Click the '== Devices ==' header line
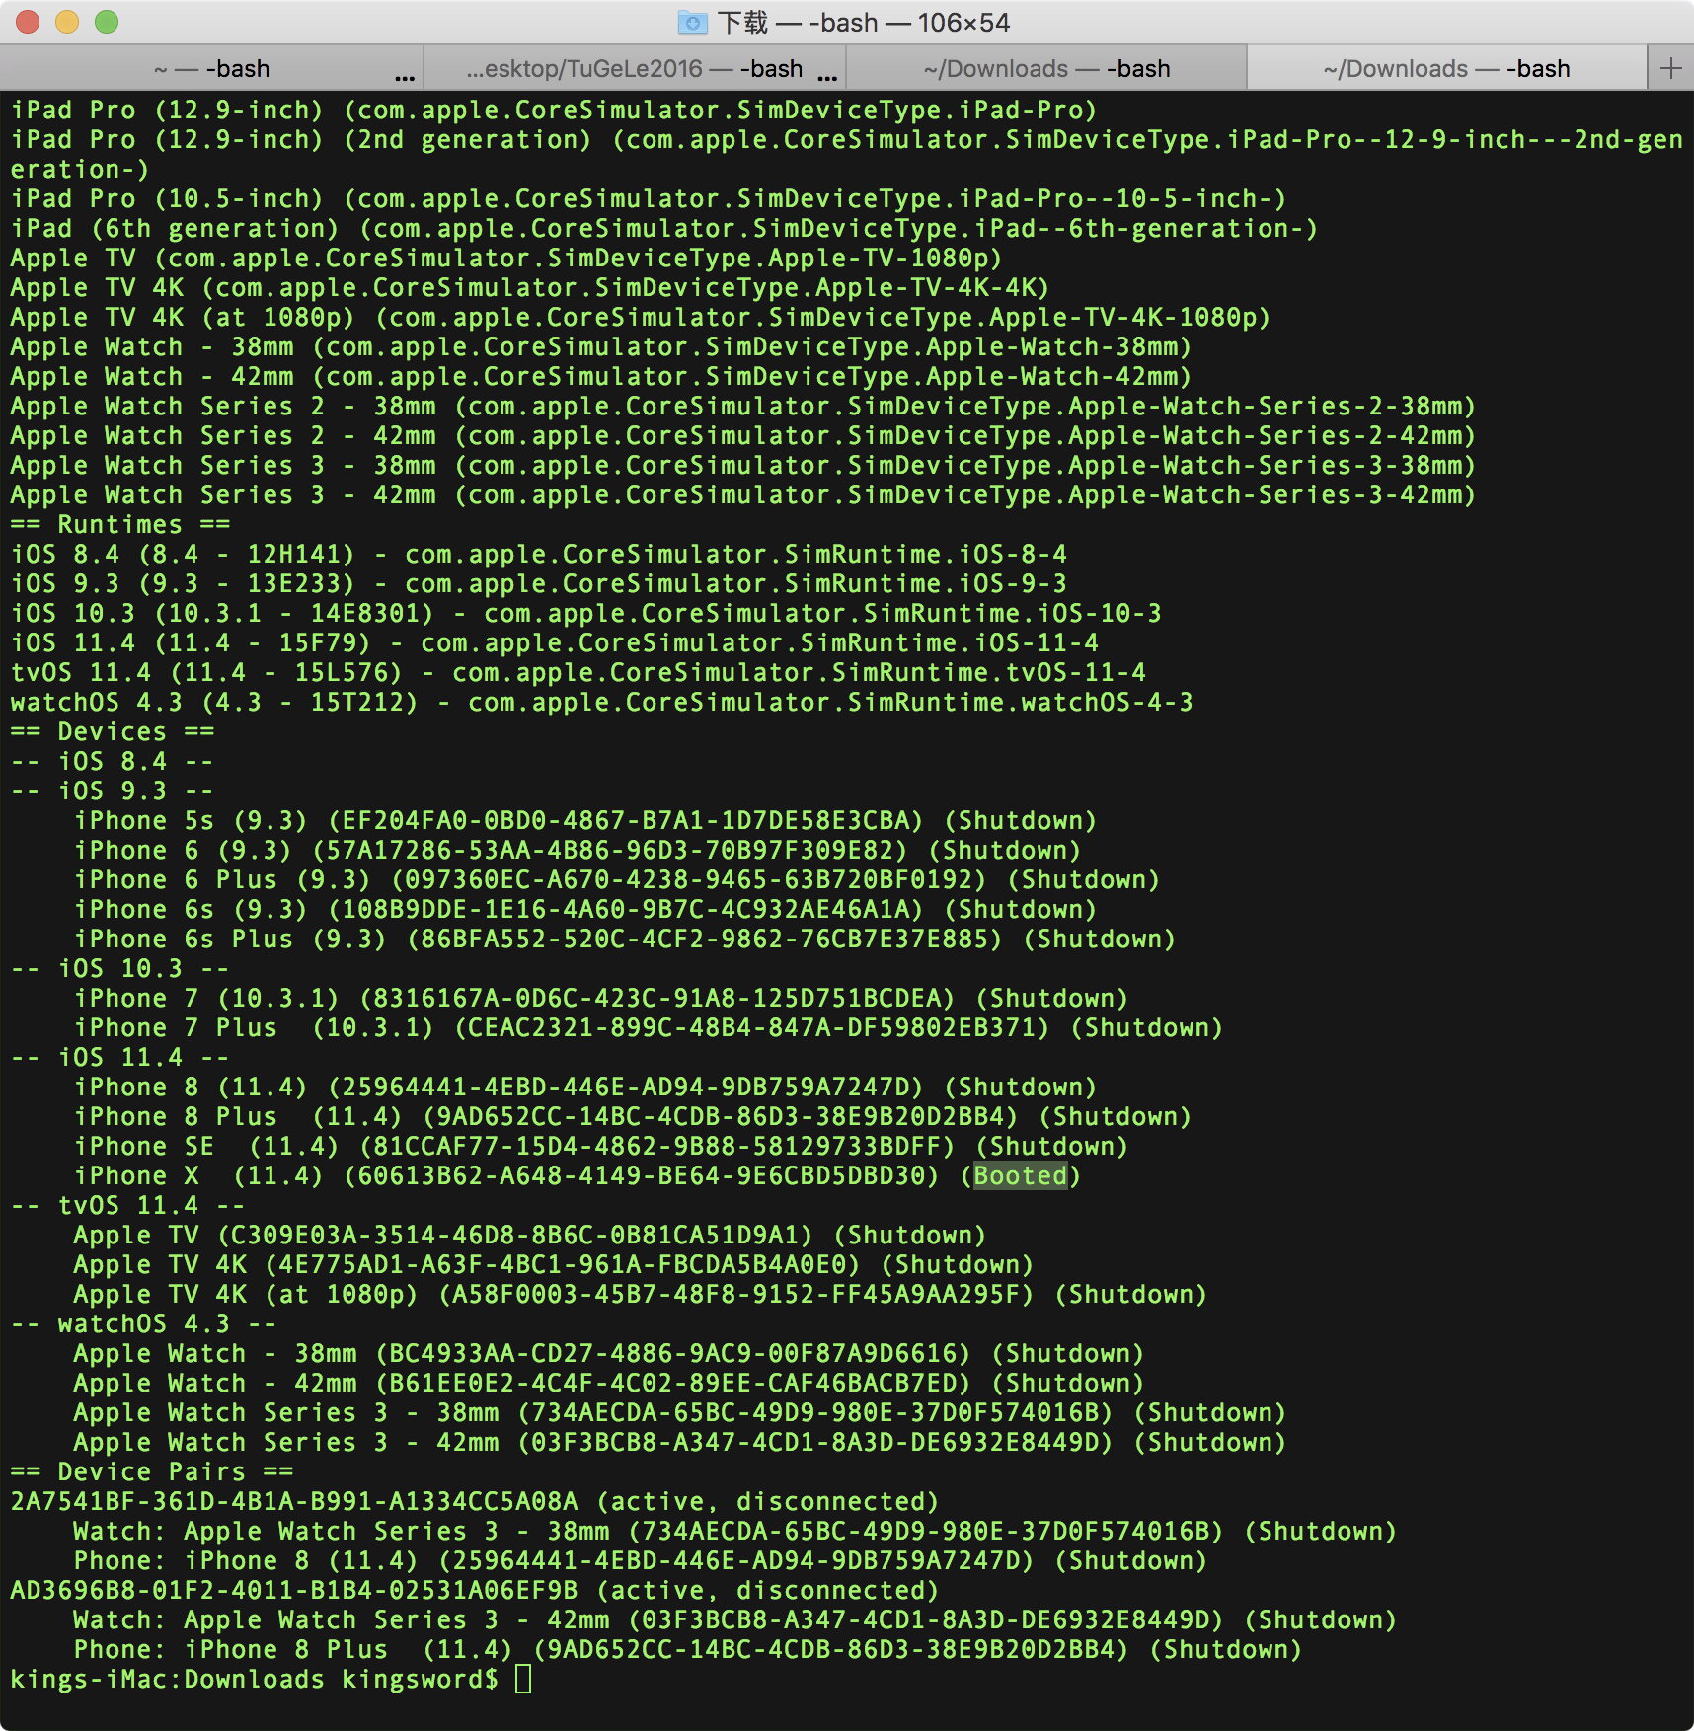1694x1731 pixels. [x=113, y=731]
